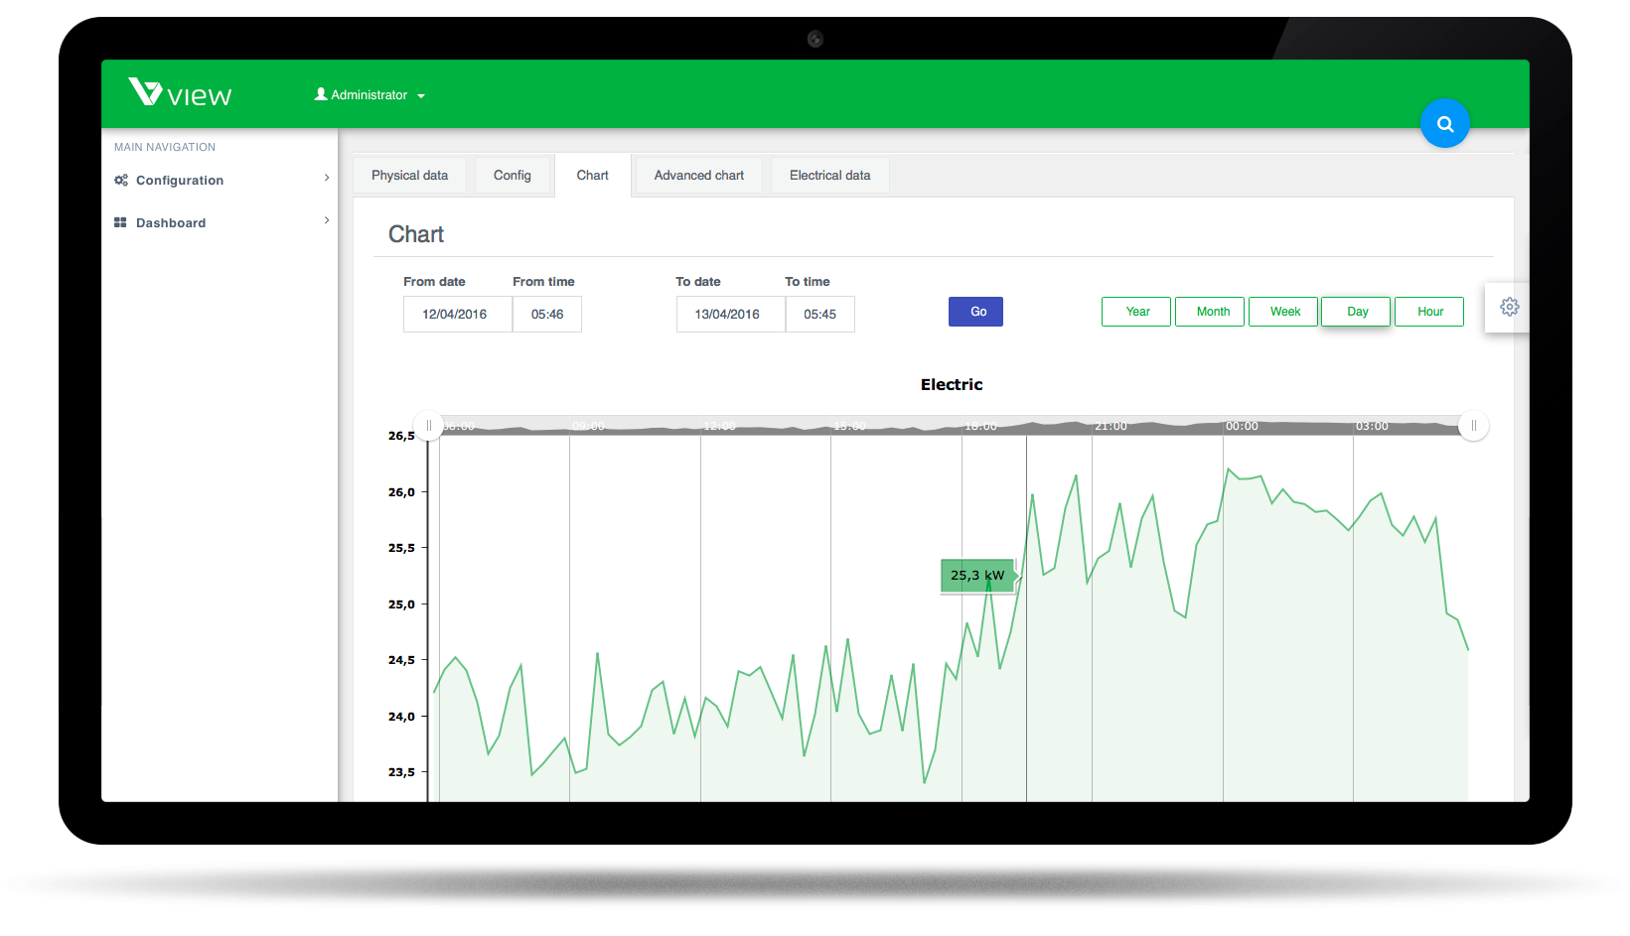
Task: Open the settings gear panel
Action: click(1509, 307)
